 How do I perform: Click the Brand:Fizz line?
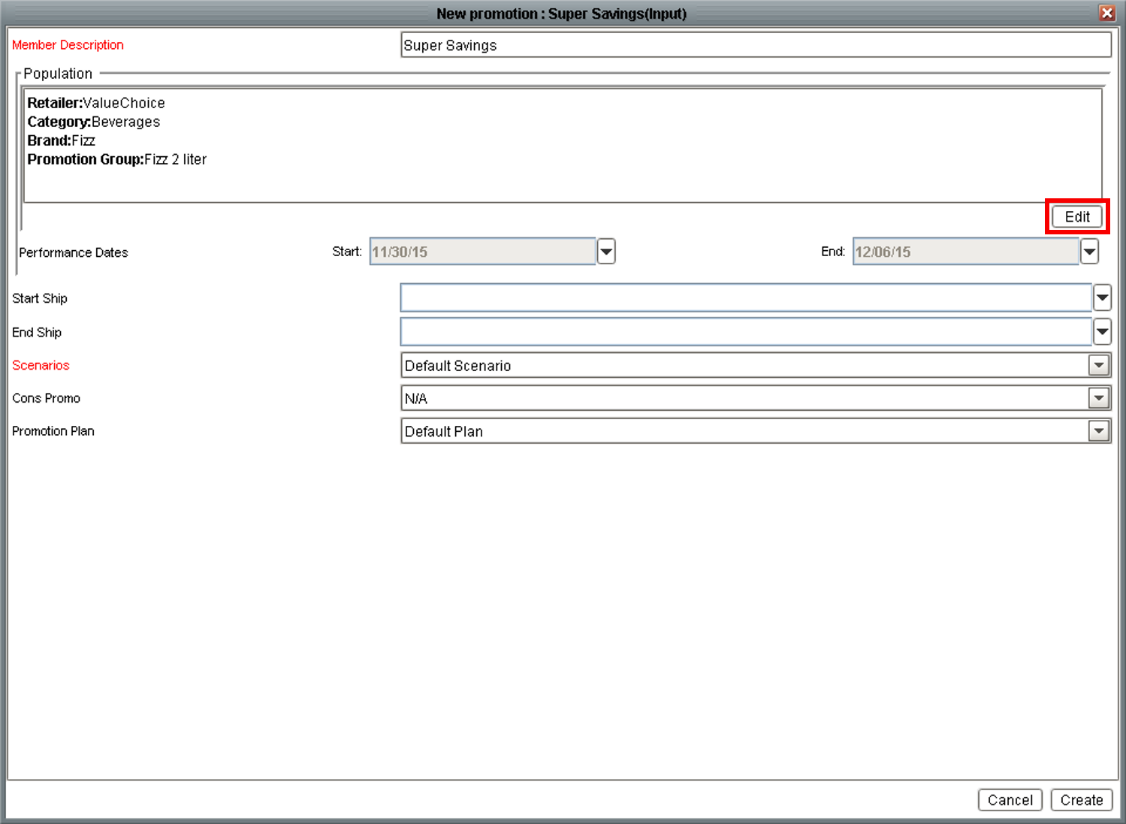click(x=62, y=140)
